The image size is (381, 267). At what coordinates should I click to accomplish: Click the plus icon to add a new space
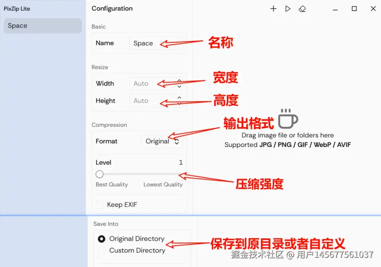[x=273, y=9]
